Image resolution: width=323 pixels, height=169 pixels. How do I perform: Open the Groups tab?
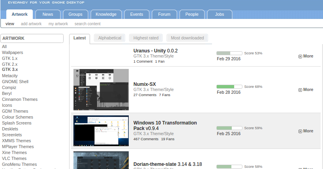(x=75, y=15)
